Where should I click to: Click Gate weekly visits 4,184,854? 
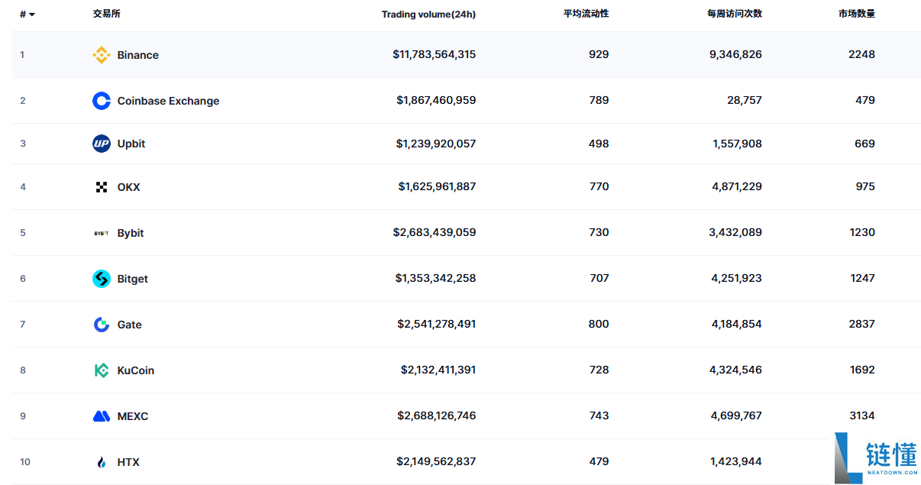tap(736, 324)
